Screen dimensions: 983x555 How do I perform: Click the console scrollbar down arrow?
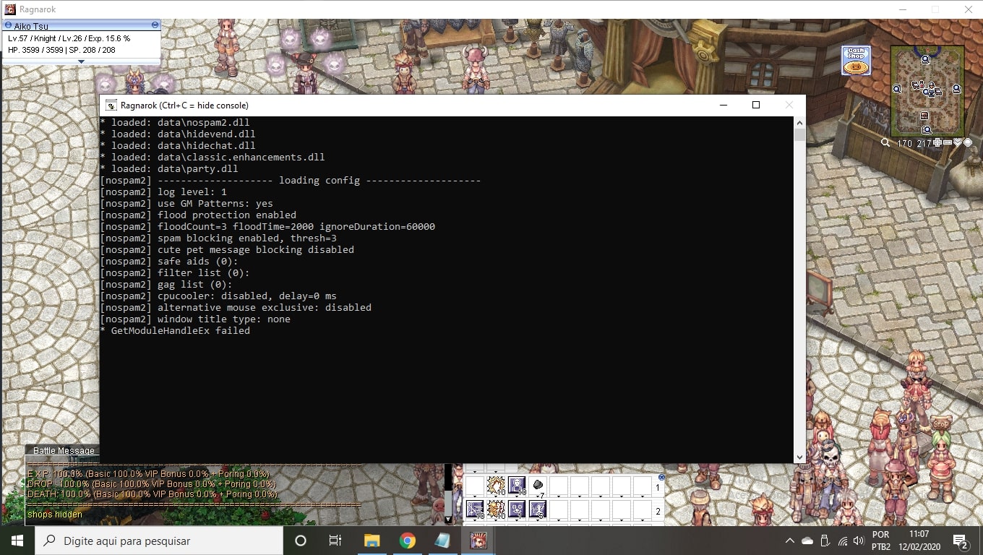click(x=799, y=457)
